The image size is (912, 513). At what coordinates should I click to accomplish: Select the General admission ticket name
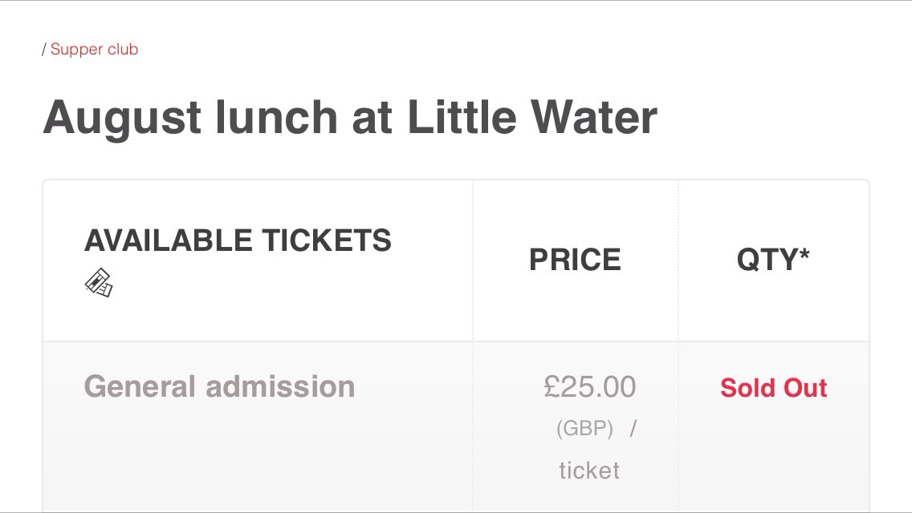[220, 387]
